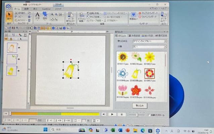
Task: Open File Explorer from the taskbar
Action: point(135,130)
